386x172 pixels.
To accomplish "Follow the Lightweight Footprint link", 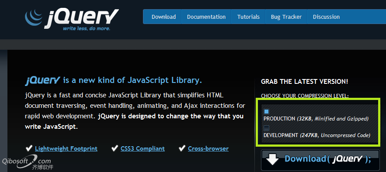I will coord(66,149).
